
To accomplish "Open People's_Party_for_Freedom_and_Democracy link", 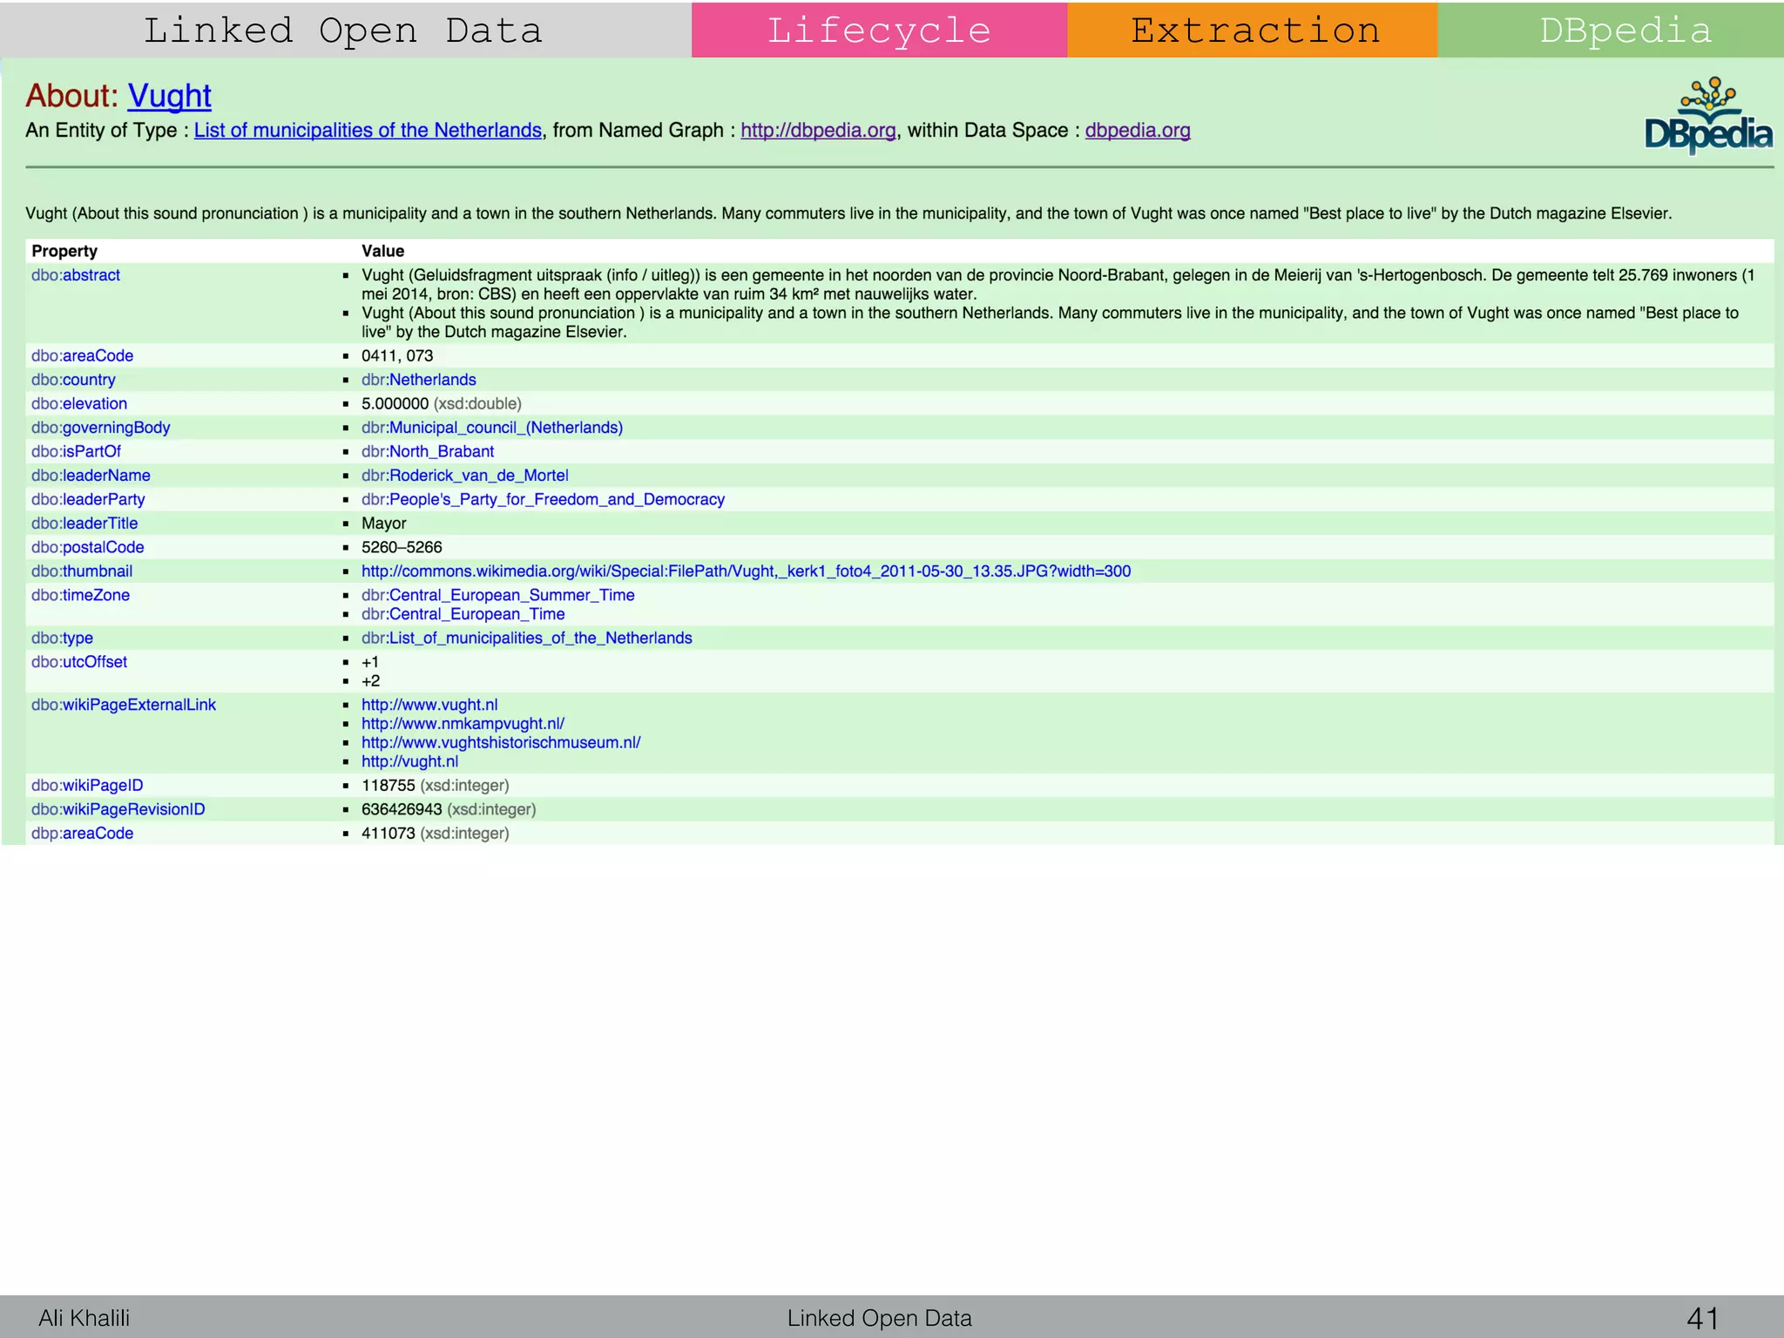I will pos(543,500).
